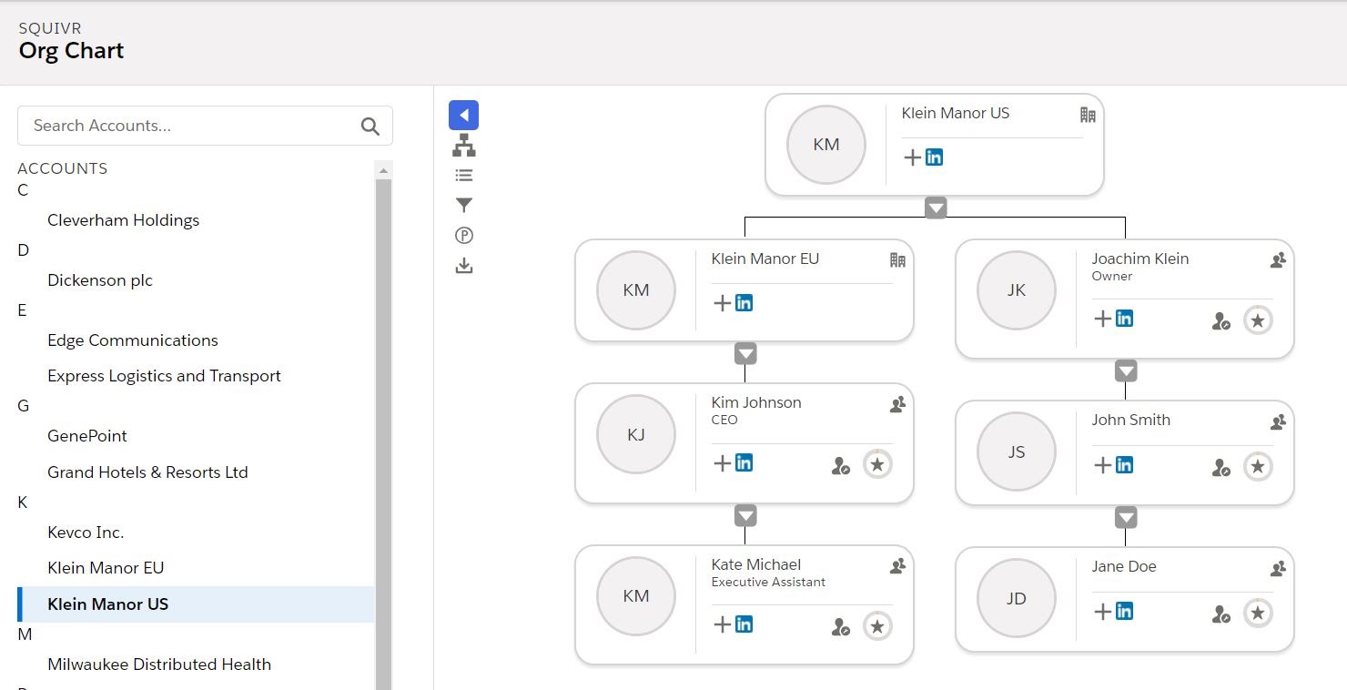The height and width of the screenshot is (690, 1347).
Task: Collapse children below John Smith card
Action: pyautogui.click(x=1126, y=517)
